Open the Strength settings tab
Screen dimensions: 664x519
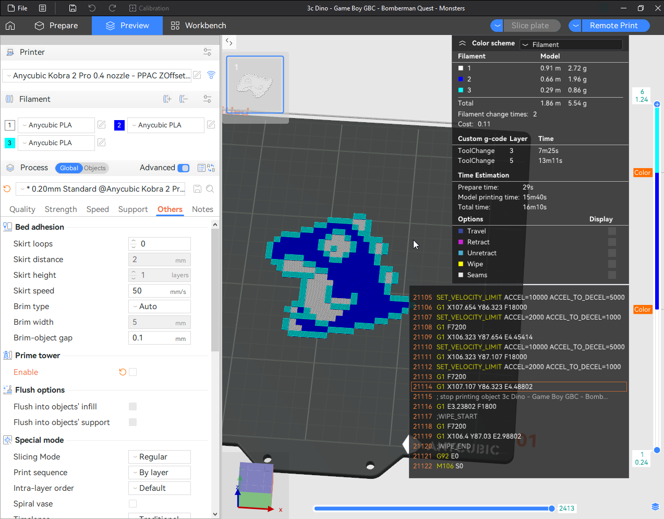click(x=61, y=209)
